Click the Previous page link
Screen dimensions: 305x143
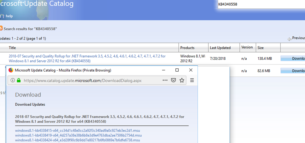[298, 38]
